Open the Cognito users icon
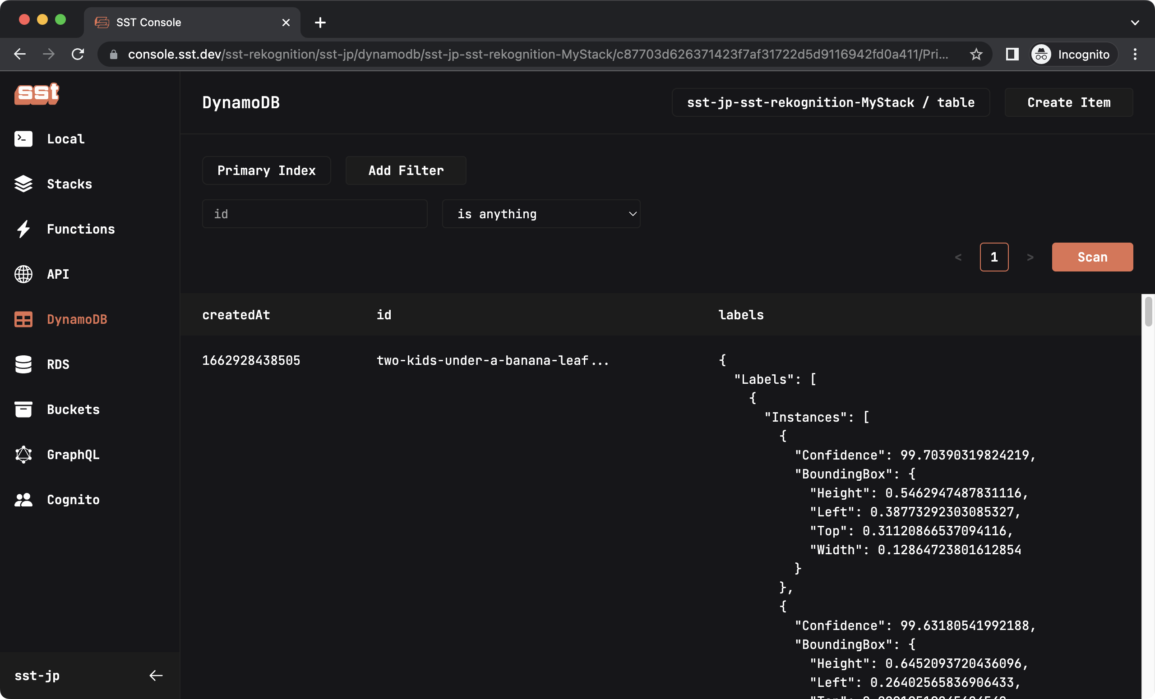Image resolution: width=1155 pixels, height=699 pixels. click(x=23, y=499)
